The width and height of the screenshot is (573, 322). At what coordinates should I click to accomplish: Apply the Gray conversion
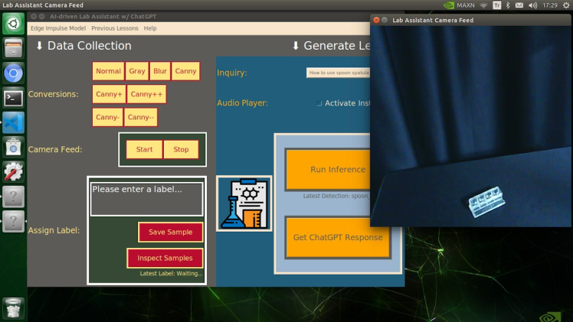tap(137, 71)
